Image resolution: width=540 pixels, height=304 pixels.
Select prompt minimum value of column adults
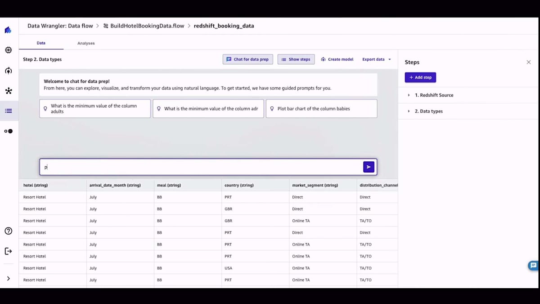click(x=95, y=109)
